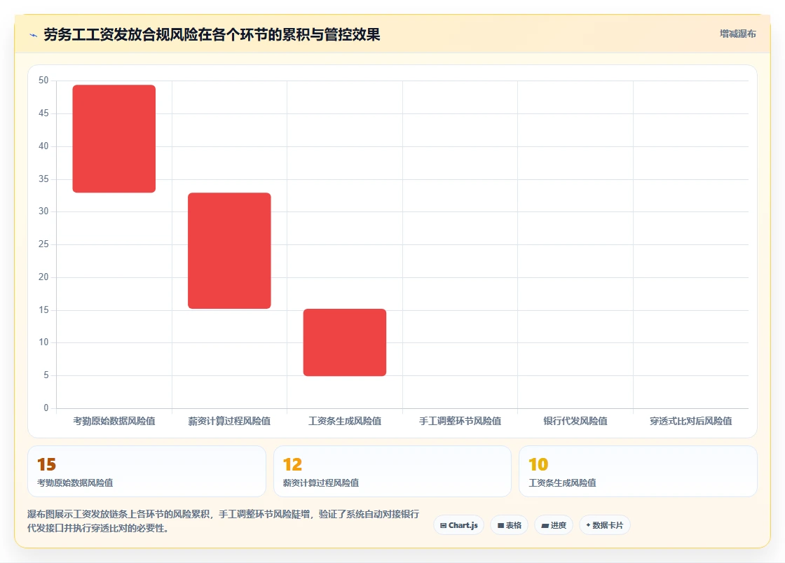
Task: Click the lightning icon beside the chart title
Action: tap(34, 35)
